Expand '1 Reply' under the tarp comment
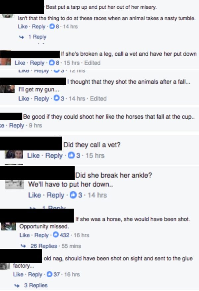This screenshot has height=291, width=199. (37, 37)
